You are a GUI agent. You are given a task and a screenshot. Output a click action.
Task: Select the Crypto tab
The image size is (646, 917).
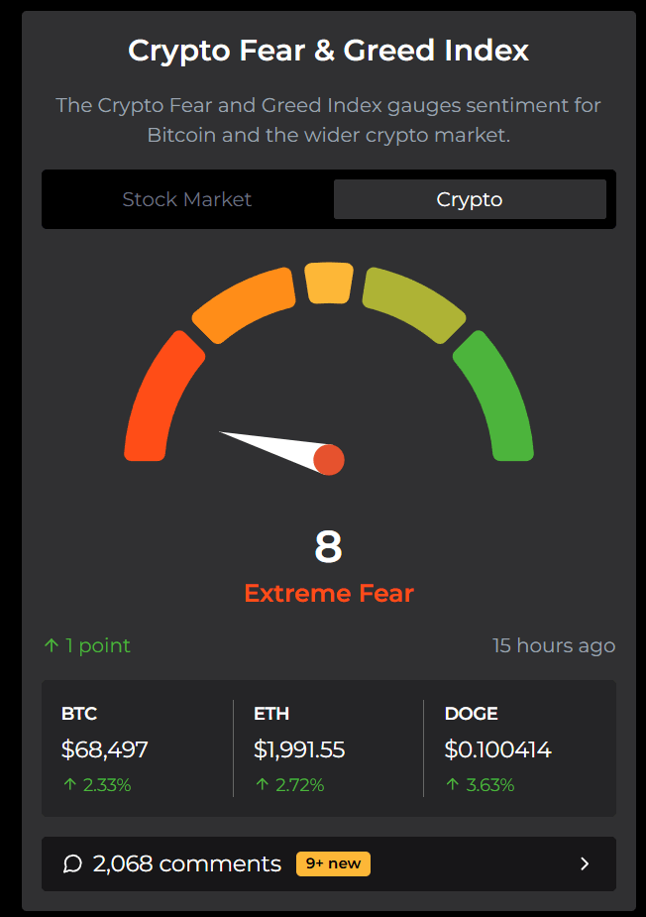[470, 199]
